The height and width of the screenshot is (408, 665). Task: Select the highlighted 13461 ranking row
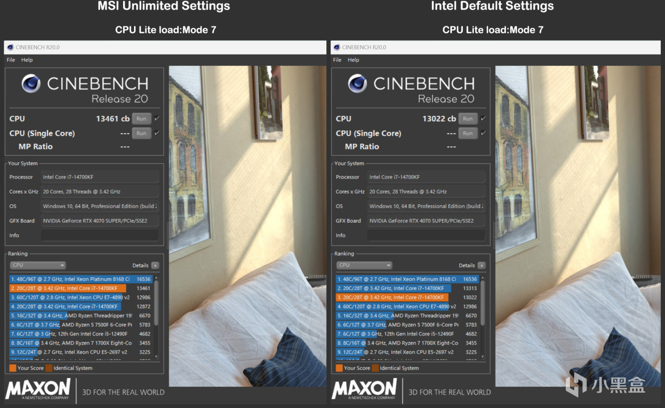coord(81,288)
